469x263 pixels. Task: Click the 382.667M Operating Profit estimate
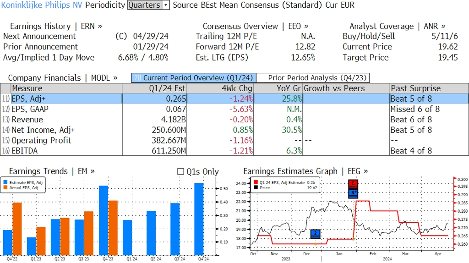169,140
